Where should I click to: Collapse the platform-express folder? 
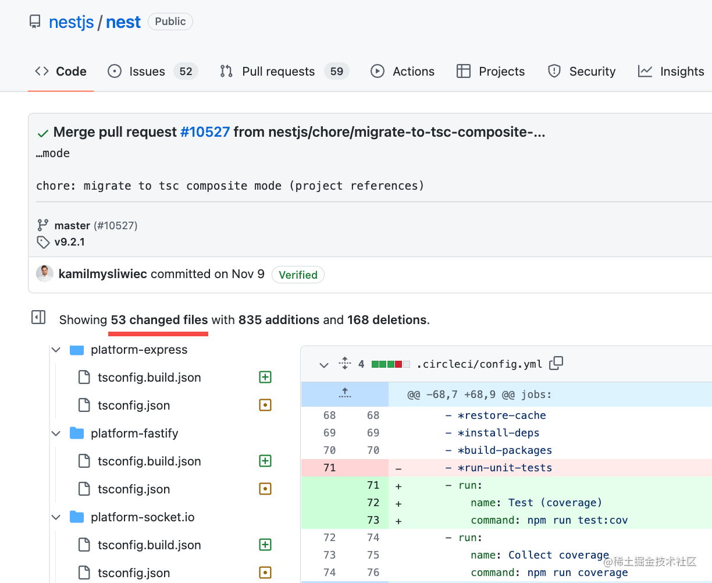coord(56,350)
